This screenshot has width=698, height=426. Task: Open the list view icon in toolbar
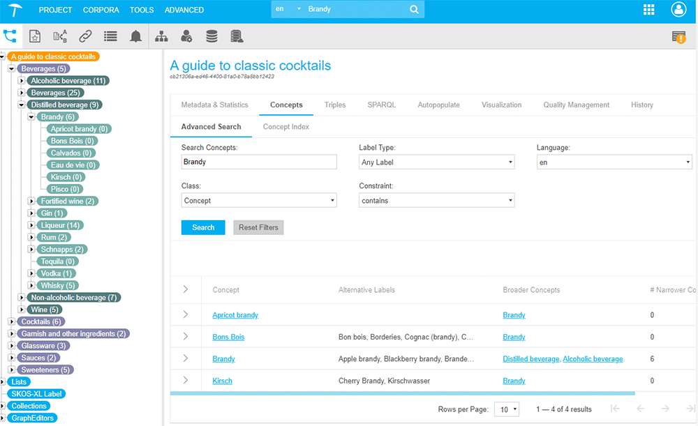tap(110, 36)
